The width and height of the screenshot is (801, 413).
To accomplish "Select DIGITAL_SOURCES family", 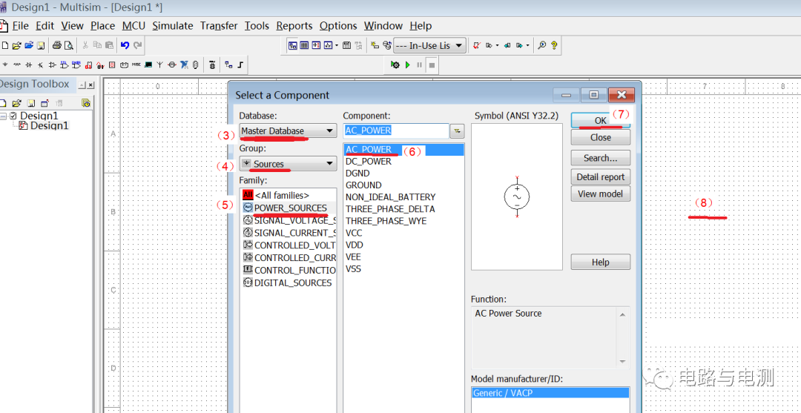I will (289, 283).
